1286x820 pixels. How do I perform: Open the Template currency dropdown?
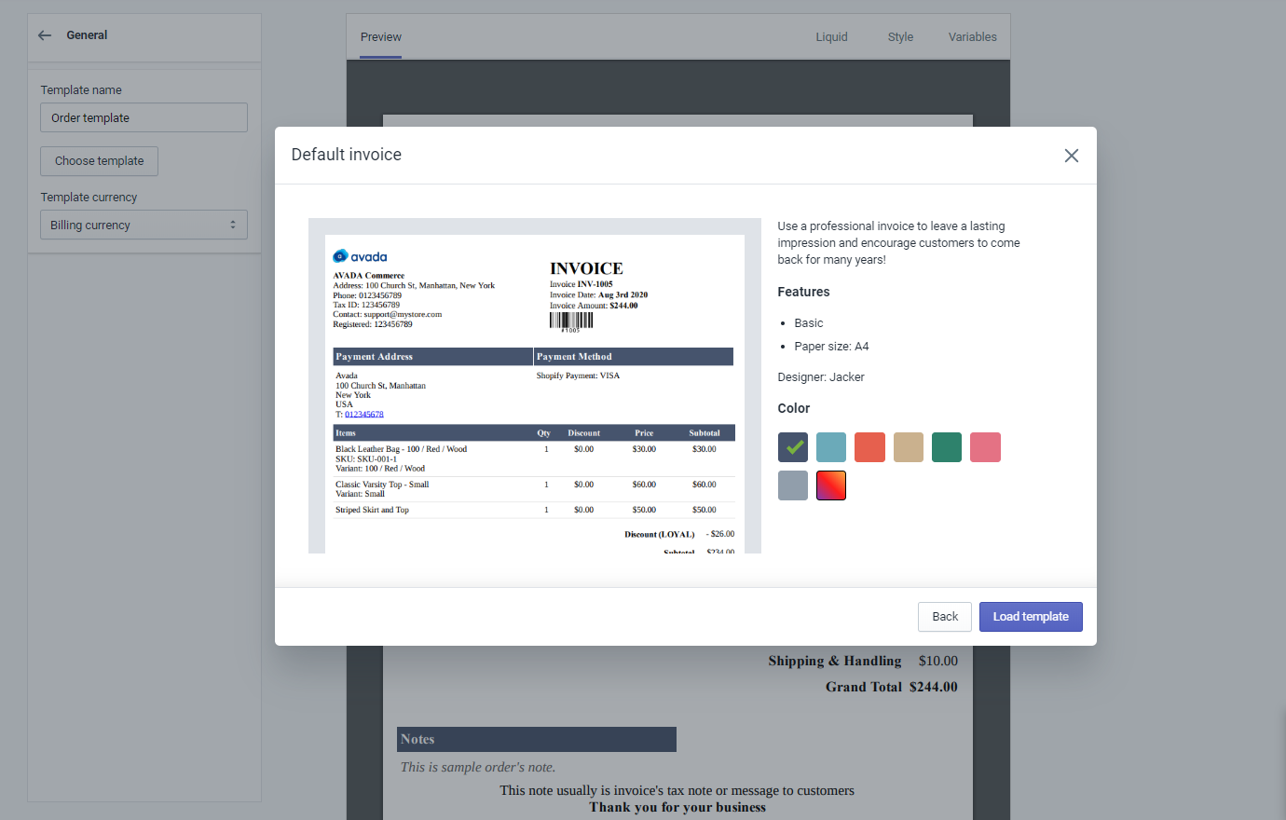pyautogui.click(x=144, y=225)
